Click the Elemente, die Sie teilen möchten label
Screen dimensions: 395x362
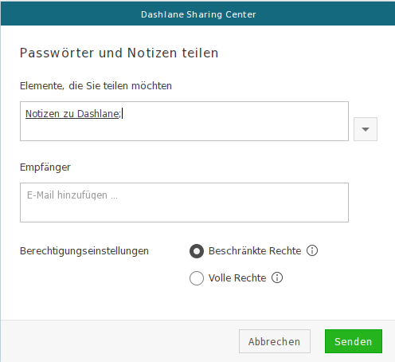click(x=96, y=86)
